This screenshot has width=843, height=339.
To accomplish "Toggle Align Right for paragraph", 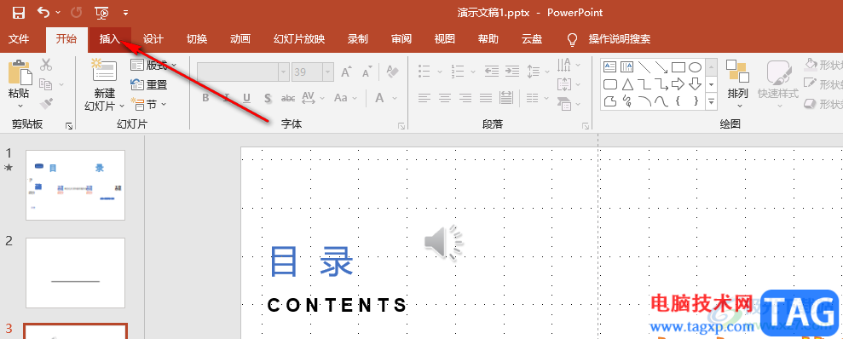I will [465, 98].
